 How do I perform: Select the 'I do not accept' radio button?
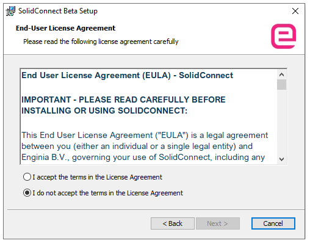click(x=27, y=193)
